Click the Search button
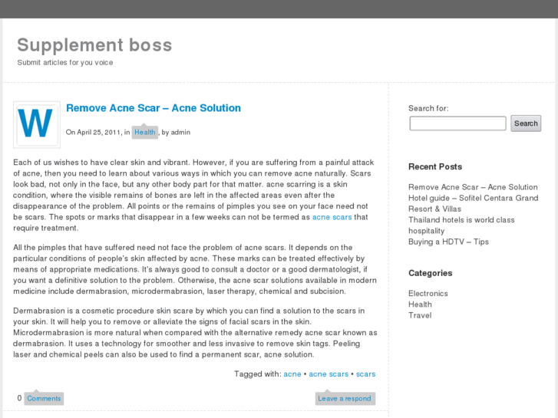This screenshot has width=558, height=418. [526, 123]
